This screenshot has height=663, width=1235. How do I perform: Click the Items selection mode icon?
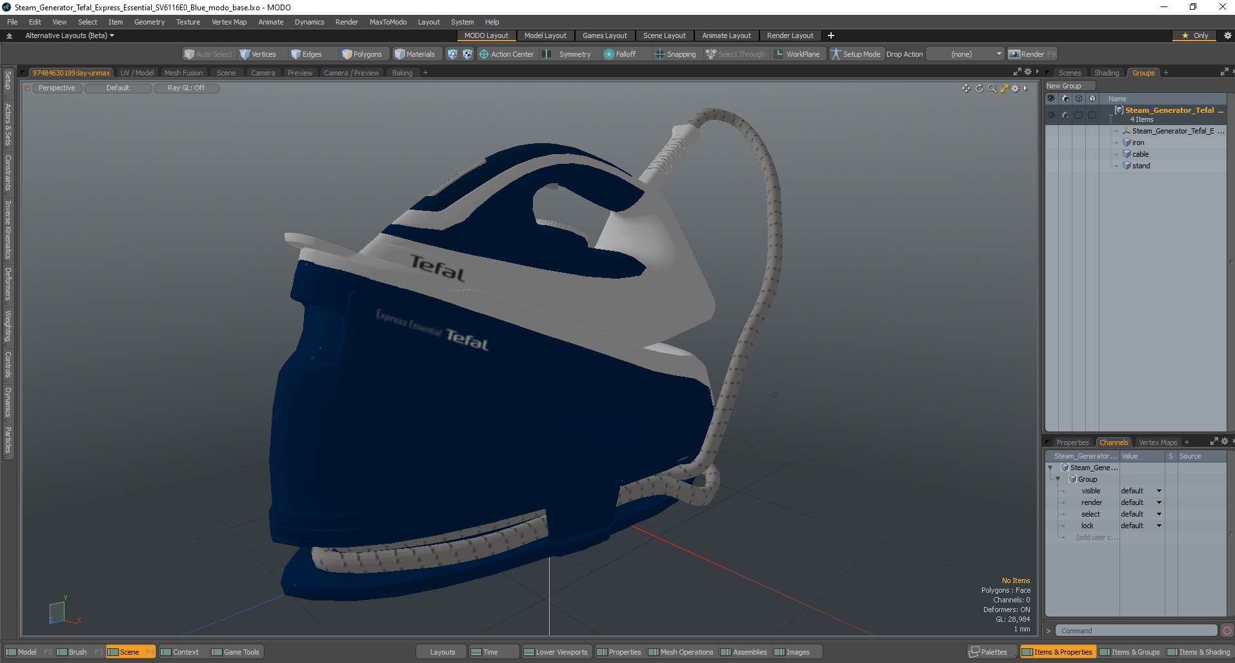click(x=452, y=54)
